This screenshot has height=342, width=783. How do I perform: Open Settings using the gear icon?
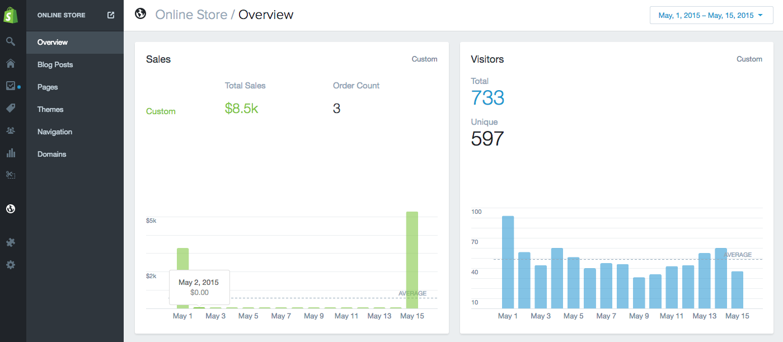11,264
